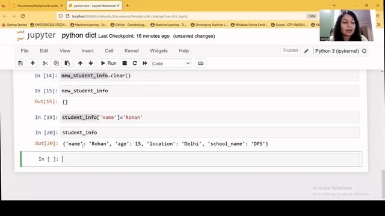Go forward in browser history
Viewport: 385px width, 216px height.
14,16
